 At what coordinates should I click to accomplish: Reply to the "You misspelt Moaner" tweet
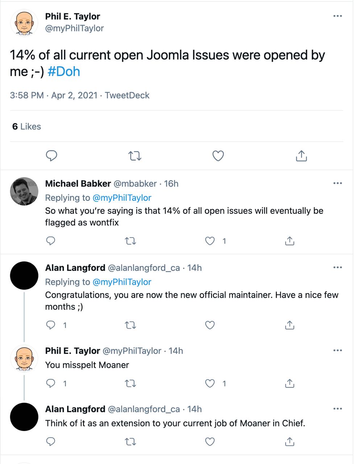pyautogui.click(x=51, y=383)
